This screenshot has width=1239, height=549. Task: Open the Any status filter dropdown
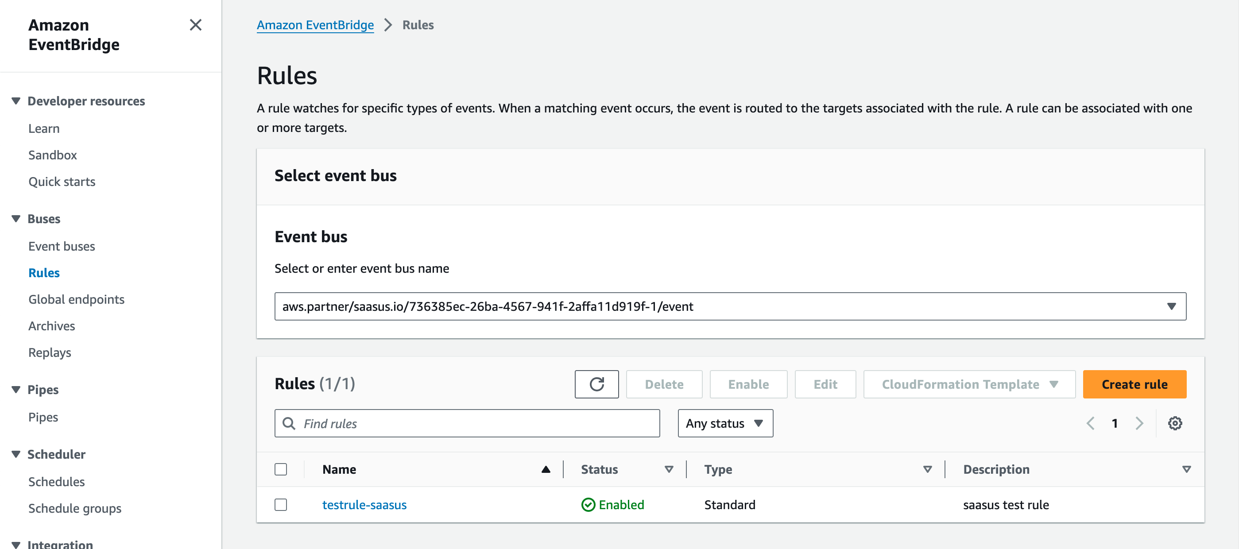click(725, 423)
